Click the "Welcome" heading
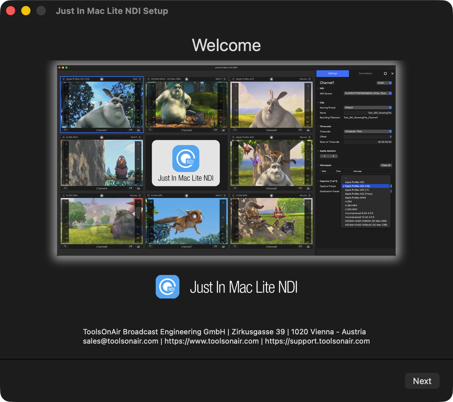 (x=227, y=45)
